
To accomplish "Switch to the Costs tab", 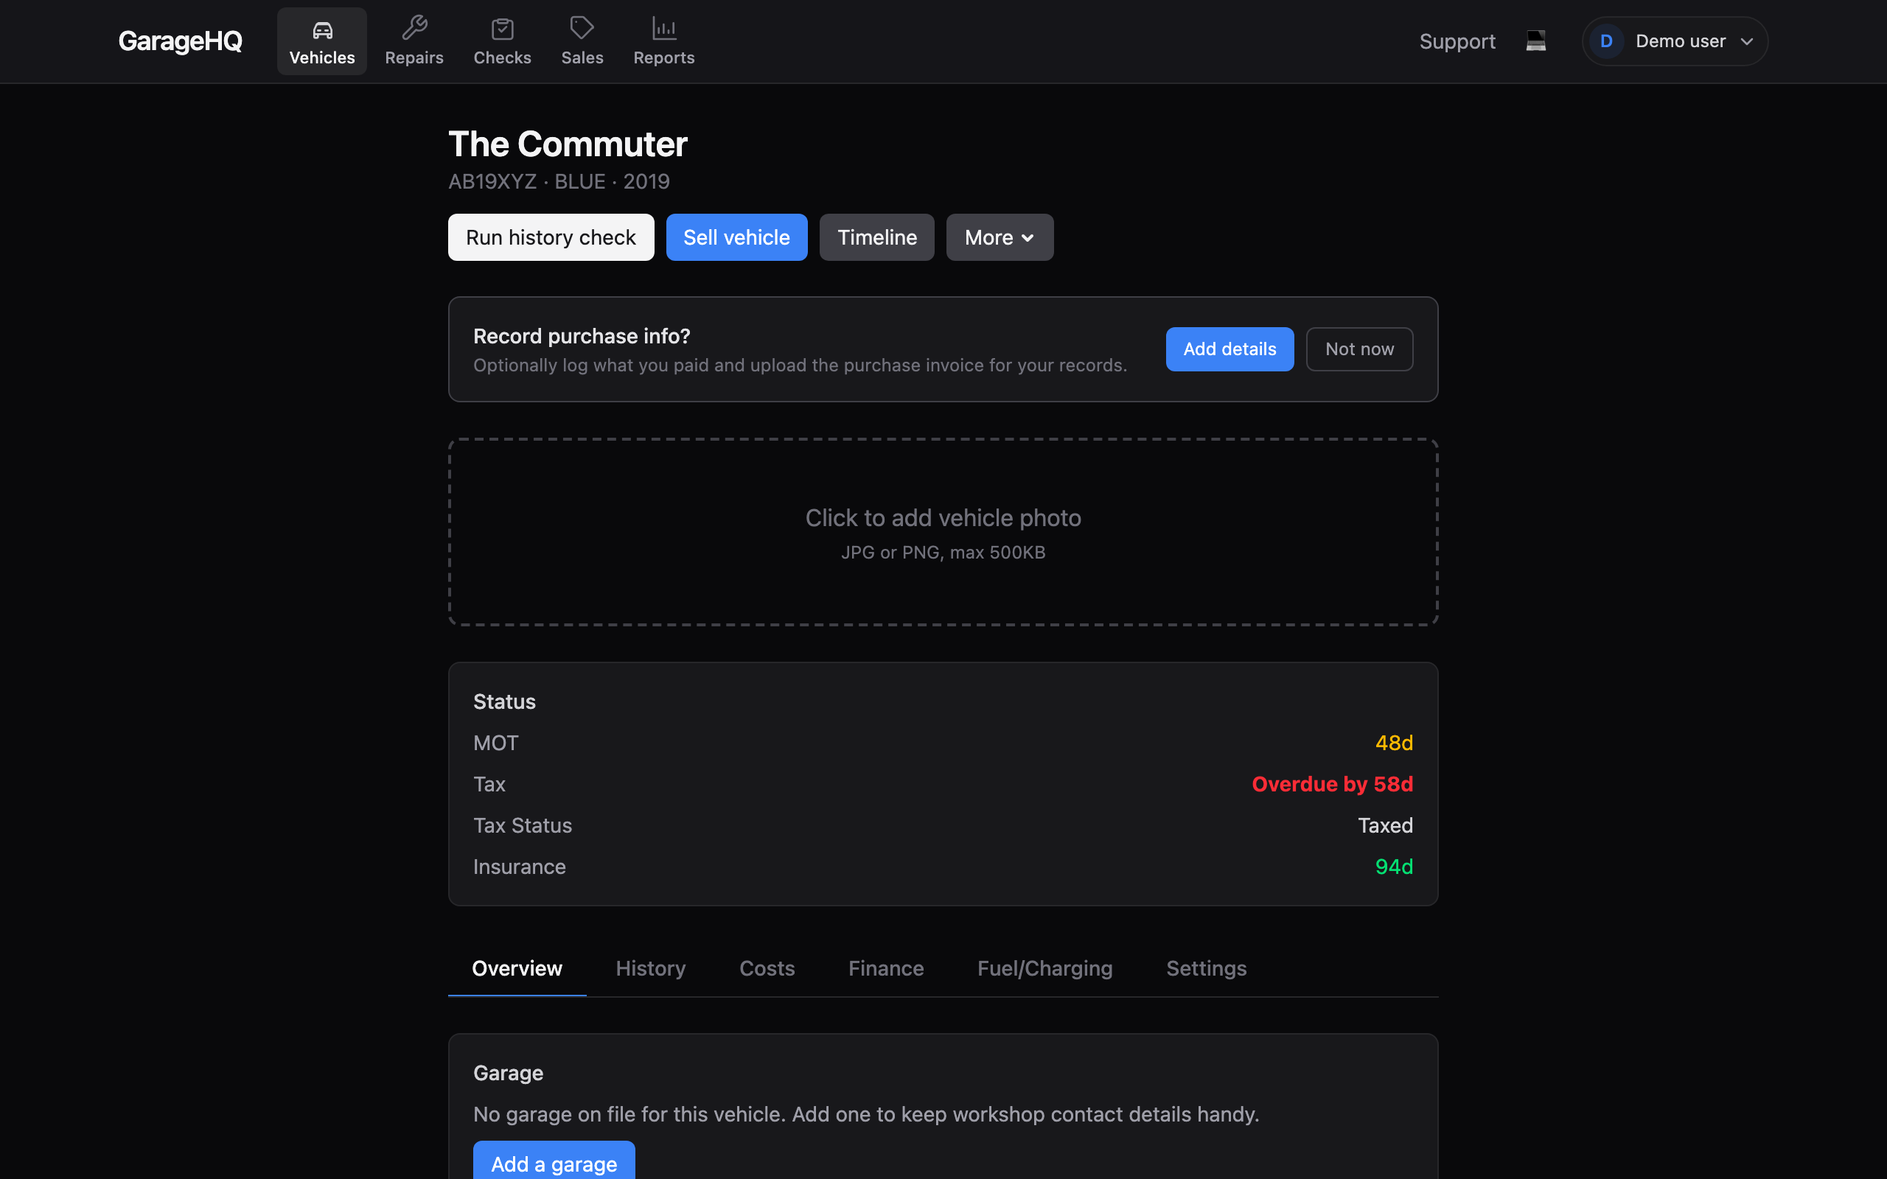I will (x=767, y=968).
